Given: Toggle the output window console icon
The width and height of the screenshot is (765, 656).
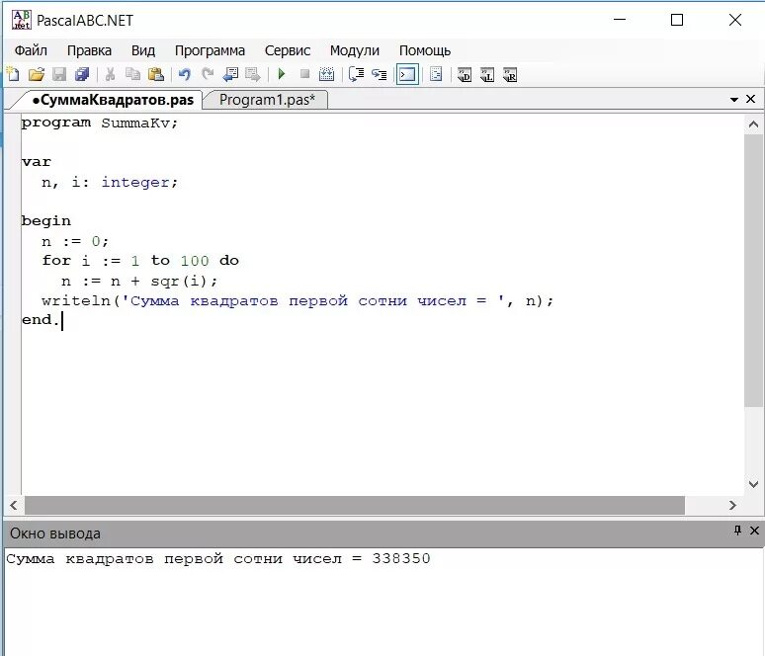Looking at the screenshot, I should point(407,75).
